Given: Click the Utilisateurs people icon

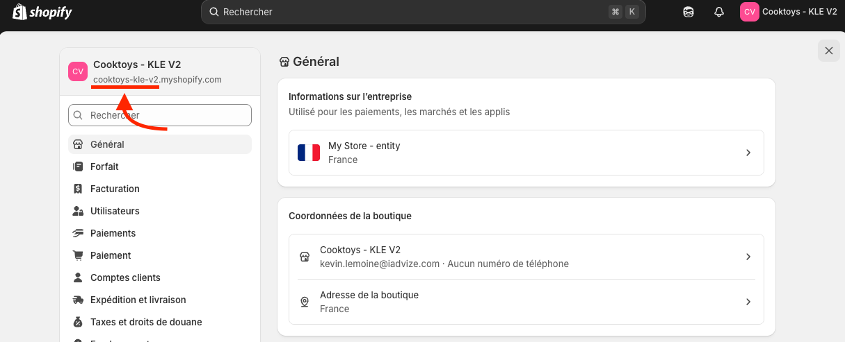Looking at the screenshot, I should pos(78,211).
